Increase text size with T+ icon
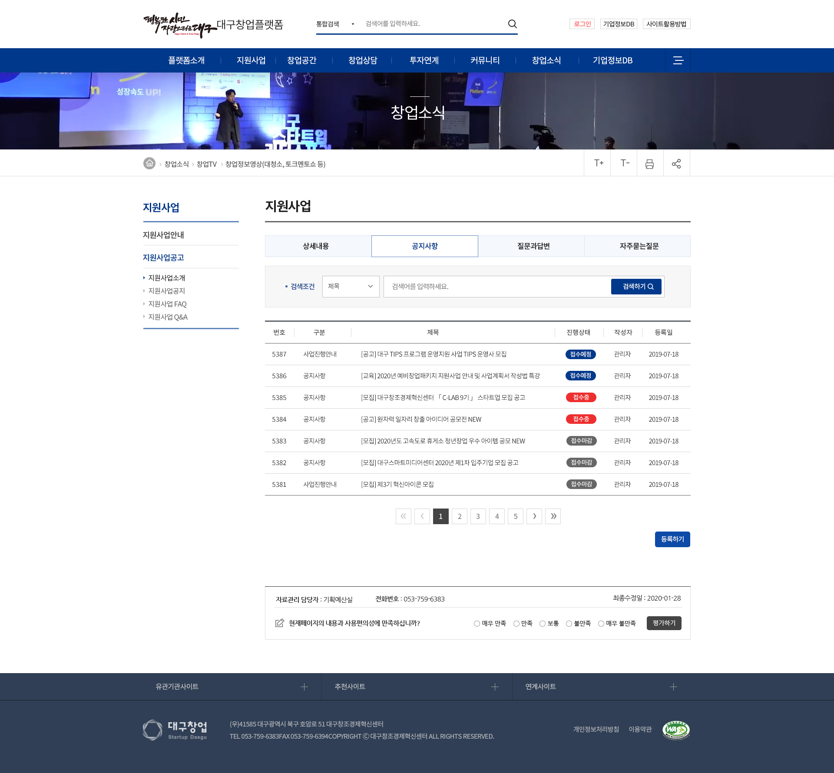 click(x=598, y=163)
